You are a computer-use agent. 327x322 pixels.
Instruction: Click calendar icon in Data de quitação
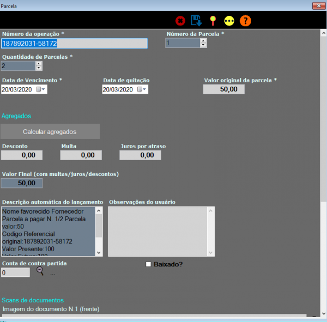[140, 89]
